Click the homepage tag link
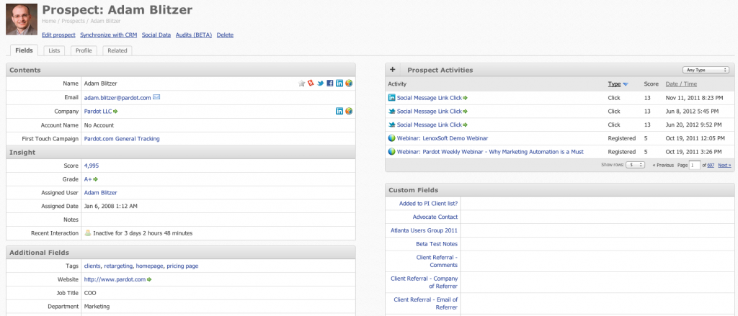Screen dimensions: 738x316 coord(150,266)
